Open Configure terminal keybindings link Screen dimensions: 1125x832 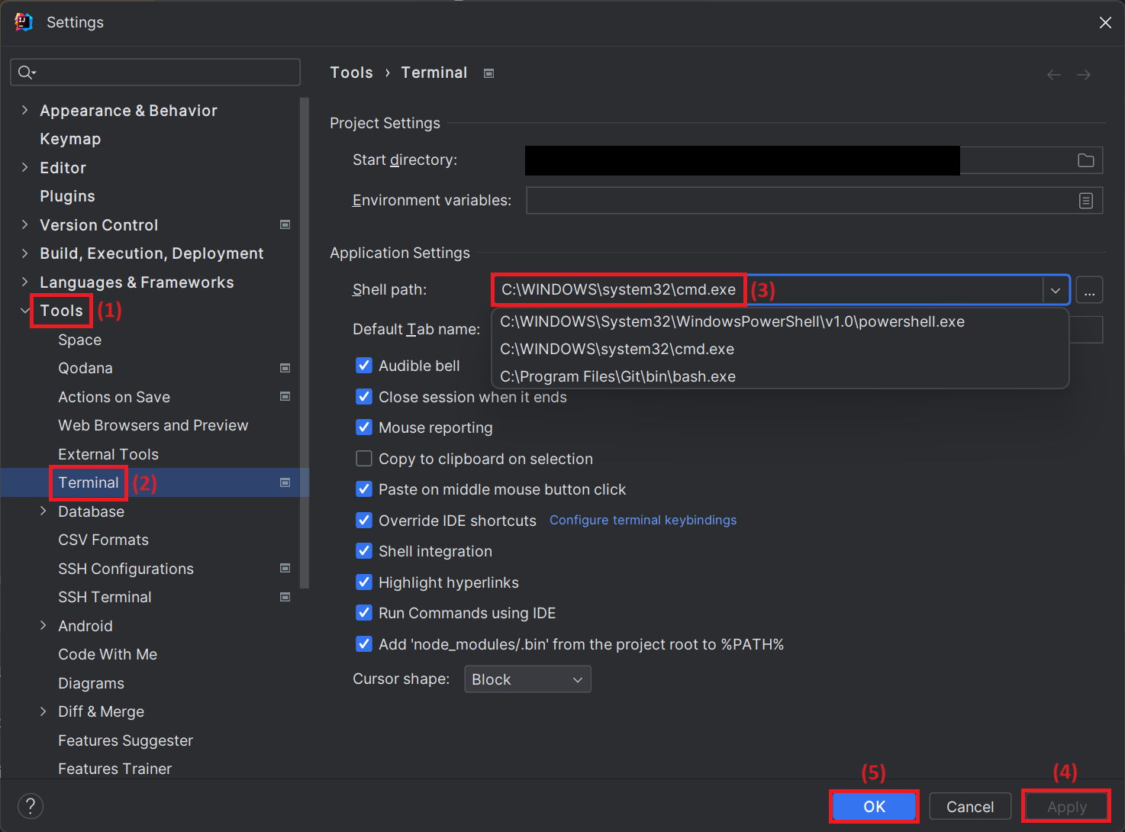click(x=643, y=520)
